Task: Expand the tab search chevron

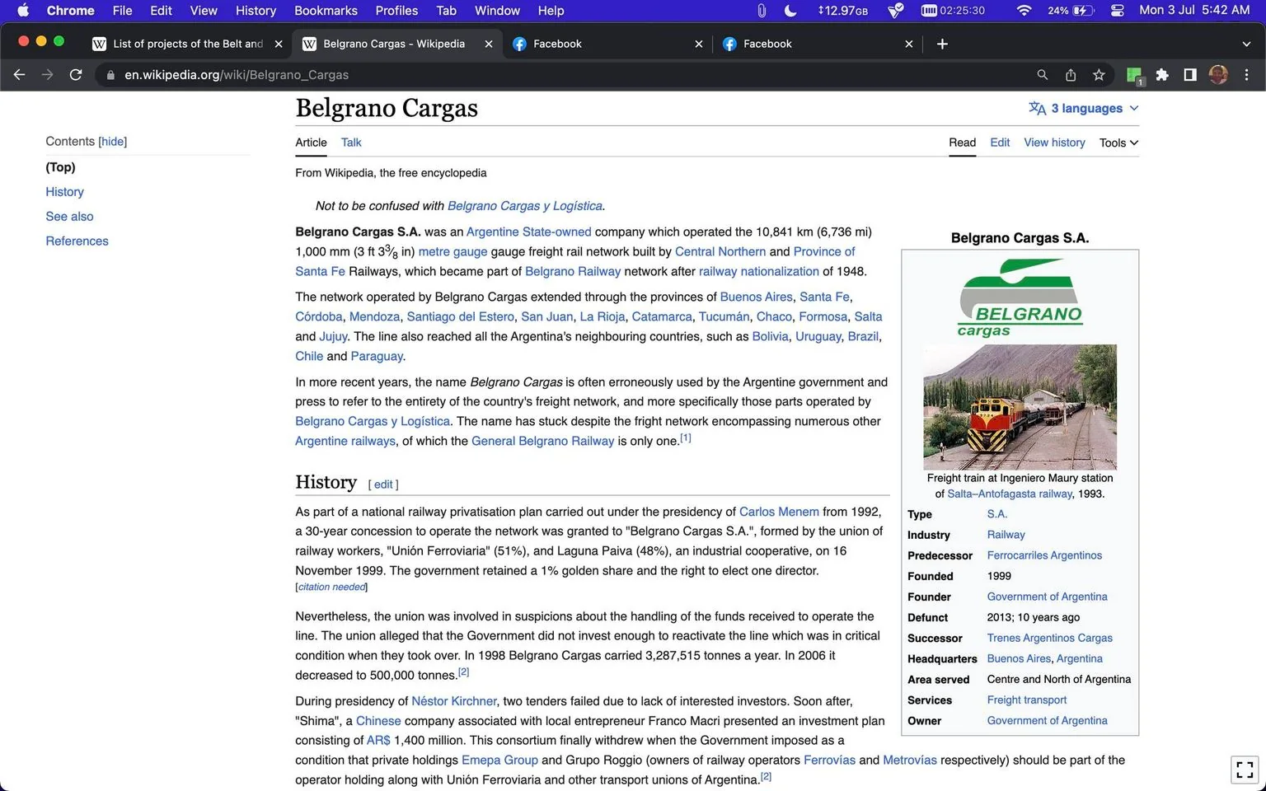Action: coord(1246,44)
